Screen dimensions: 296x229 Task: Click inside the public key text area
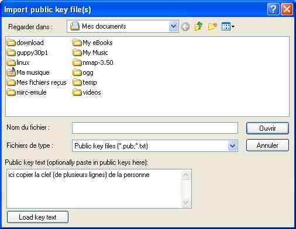point(94,189)
